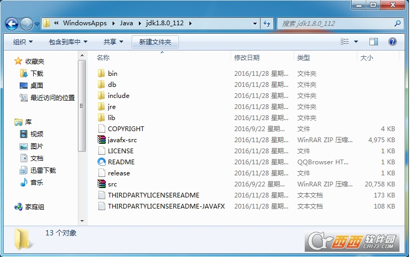Change the view with the view icon
The image size is (410, 257).
coord(344,42)
